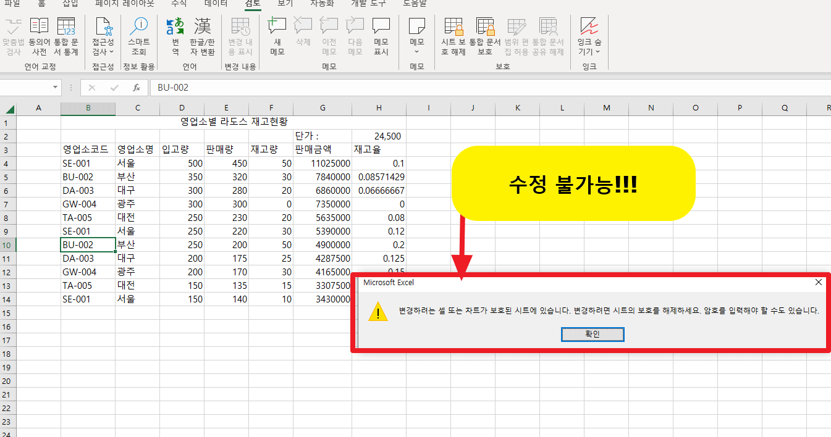Open the 수식 formulas tab
Screen dimensions: 831x437
pos(179,4)
